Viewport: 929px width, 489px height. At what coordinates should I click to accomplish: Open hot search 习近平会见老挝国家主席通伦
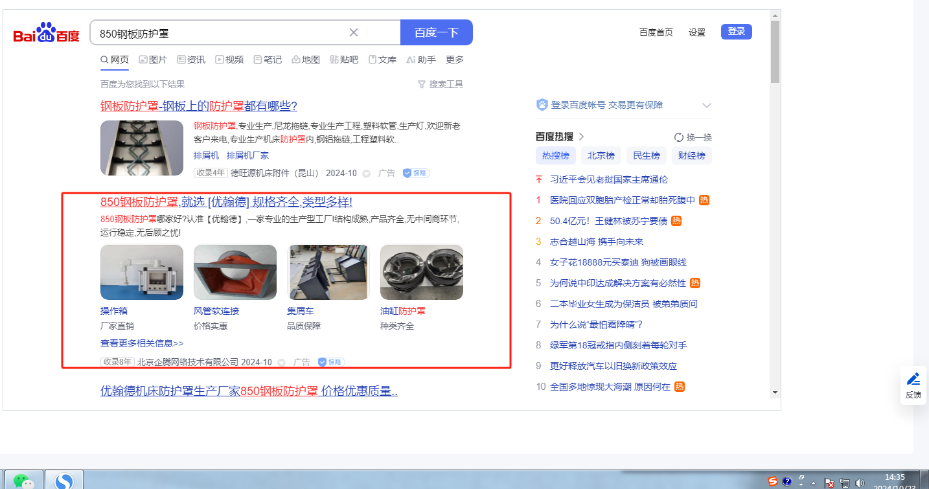point(609,179)
